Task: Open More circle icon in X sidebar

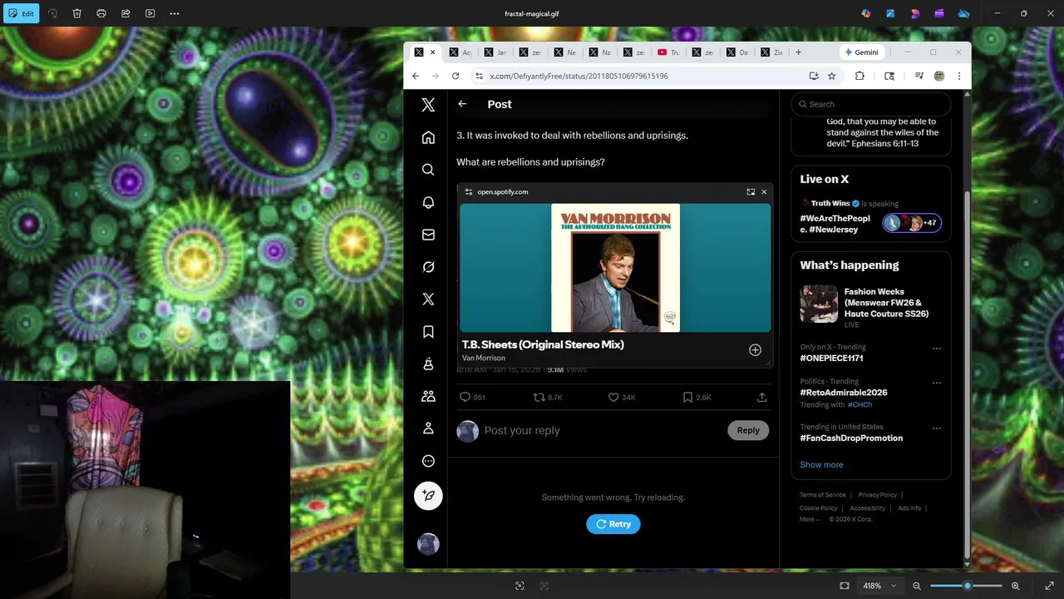Action: point(428,461)
